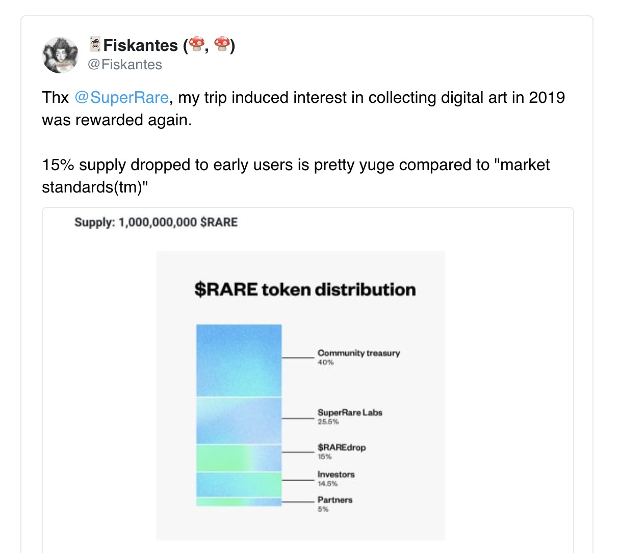Click the second mushroom emoji in name
619x553 pixels.
pyautogui.click(x=222, y=45)
